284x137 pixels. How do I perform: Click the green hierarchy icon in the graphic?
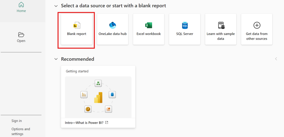point(98,83)
